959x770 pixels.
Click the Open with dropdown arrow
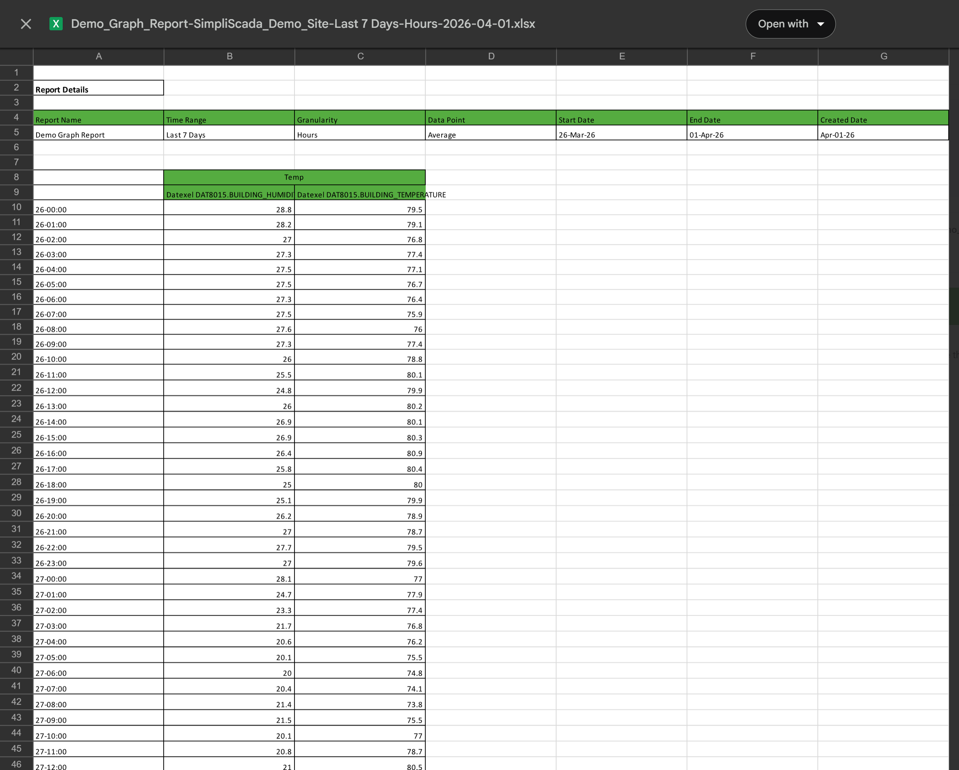(x=821, y=24)
